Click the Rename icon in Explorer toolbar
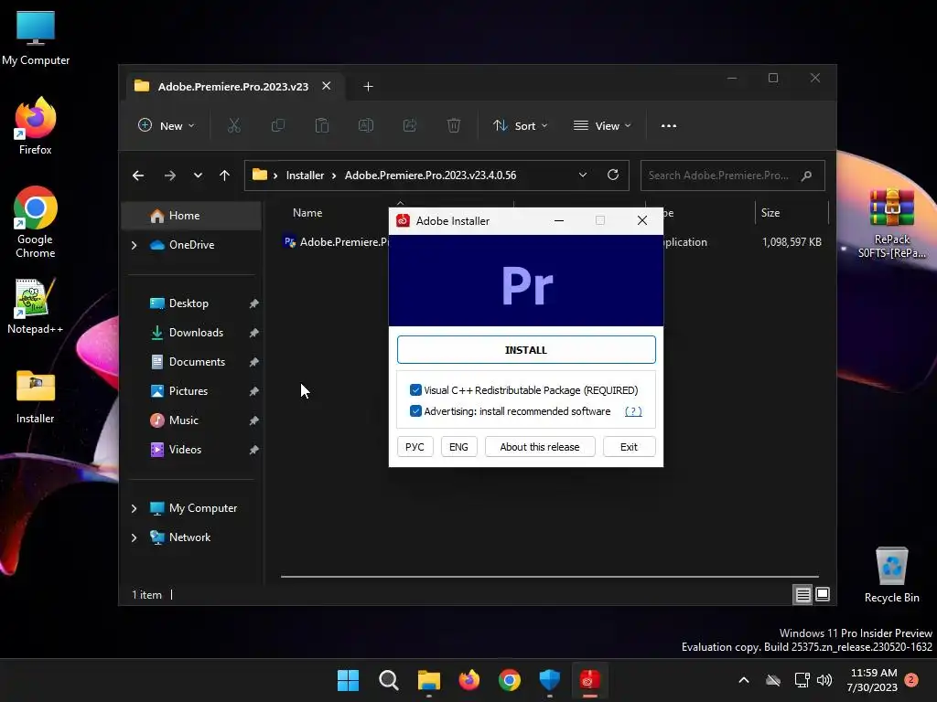The image size is (937, 702). (366, 126)
